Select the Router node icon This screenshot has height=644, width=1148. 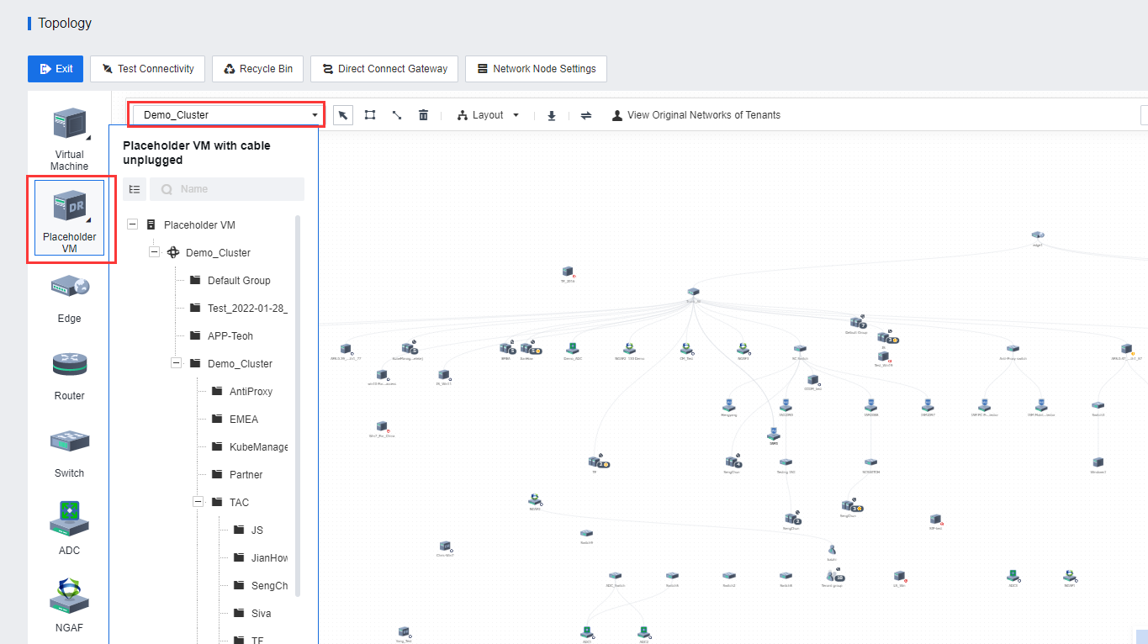(x=70, y=375)
